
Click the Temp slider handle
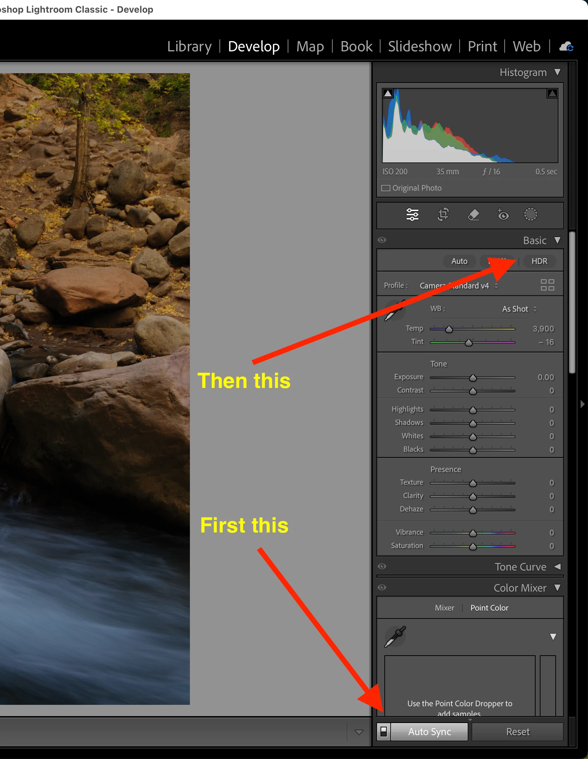coord(449,329)
